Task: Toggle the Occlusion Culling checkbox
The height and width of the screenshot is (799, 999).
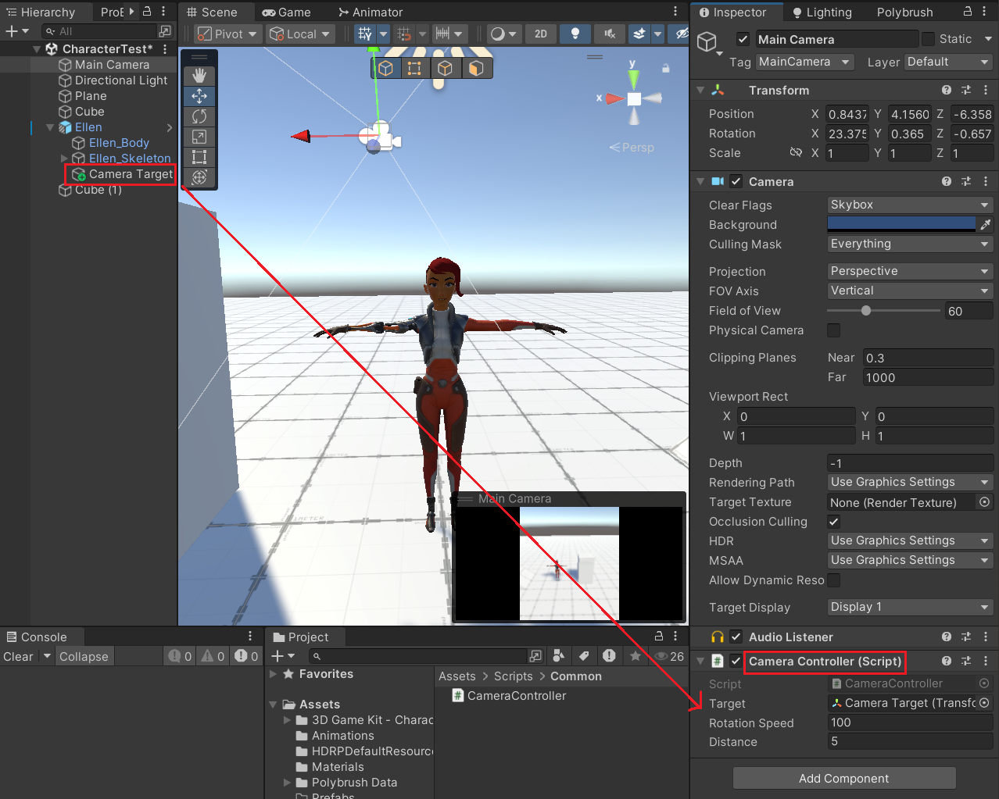Action: point(834,522)
